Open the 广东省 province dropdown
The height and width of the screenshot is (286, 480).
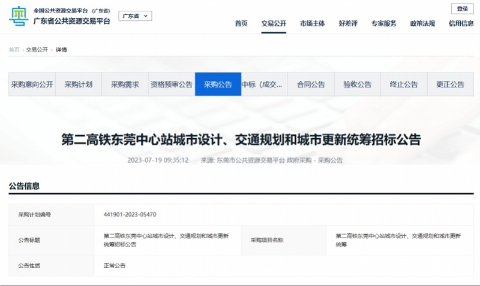135,16
